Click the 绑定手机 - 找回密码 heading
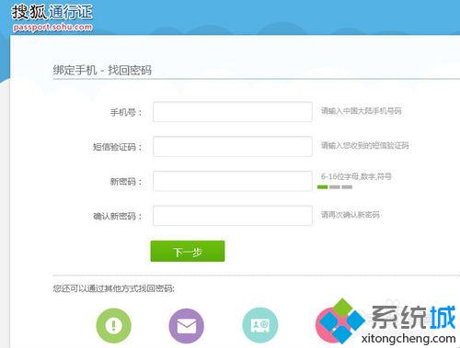This screenshot has height=348, width=460. click(x=102, y=70)
